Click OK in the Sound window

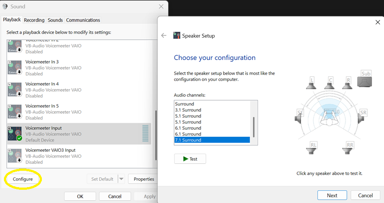tap(80, 196)
